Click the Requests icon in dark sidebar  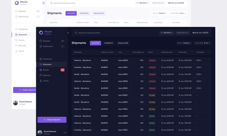pos(41,41)
